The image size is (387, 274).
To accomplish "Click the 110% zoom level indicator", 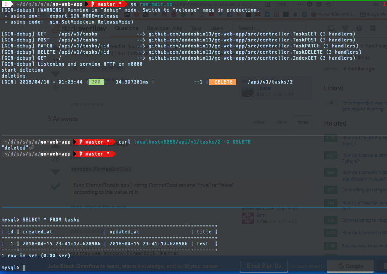I will pos(282,4).
